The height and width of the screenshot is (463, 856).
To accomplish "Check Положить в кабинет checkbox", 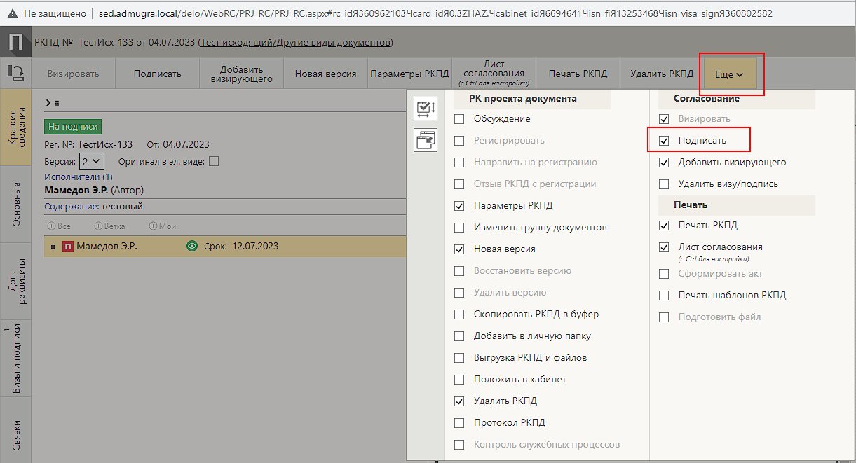I will tap(459, 380).
